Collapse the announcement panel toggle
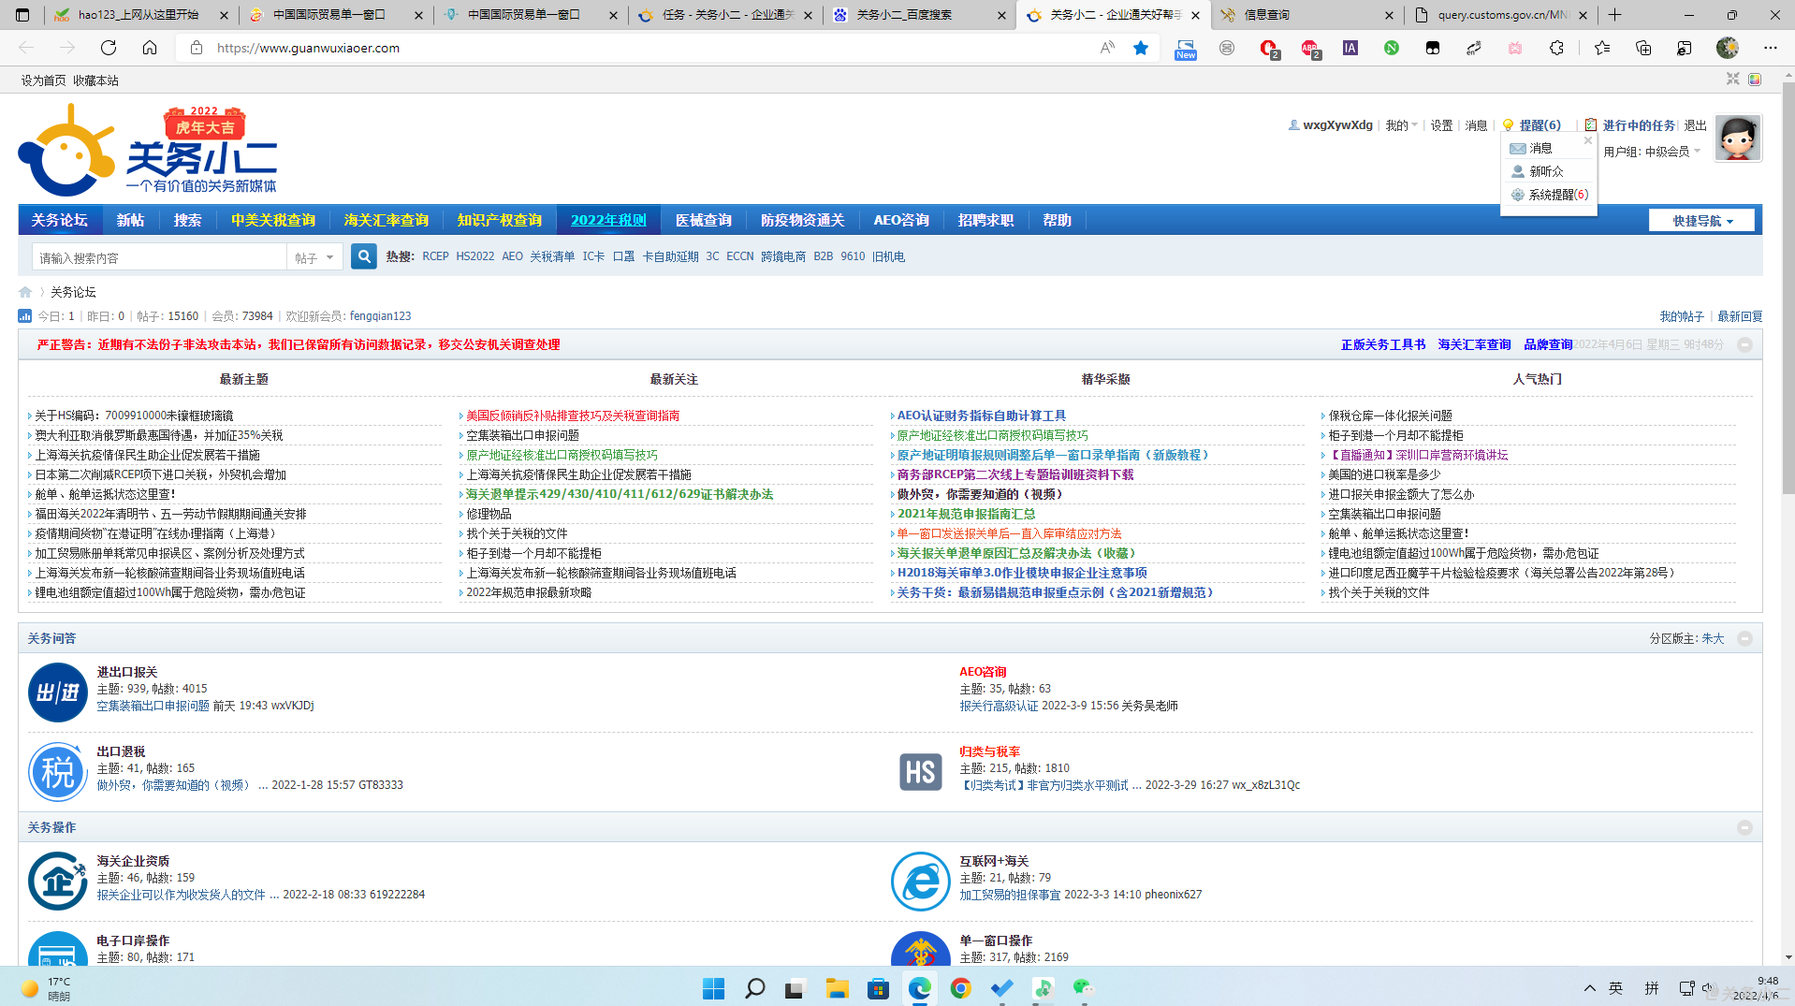 (x=1744, y=344)
